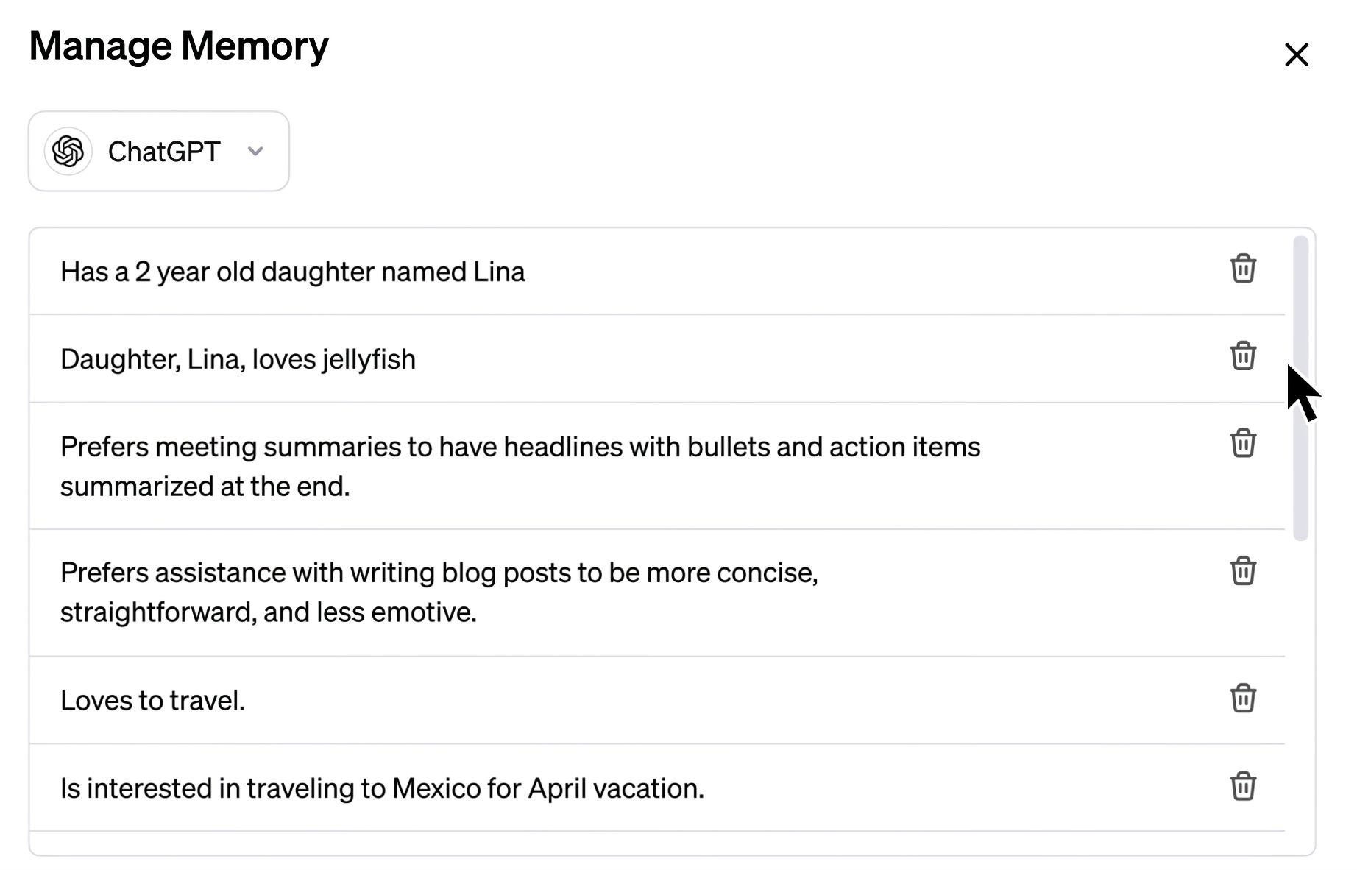Click the ChatGPT logo icon
Viewport: 1357px width, 870px height.
pyautogui.click(x=68, y=152)
